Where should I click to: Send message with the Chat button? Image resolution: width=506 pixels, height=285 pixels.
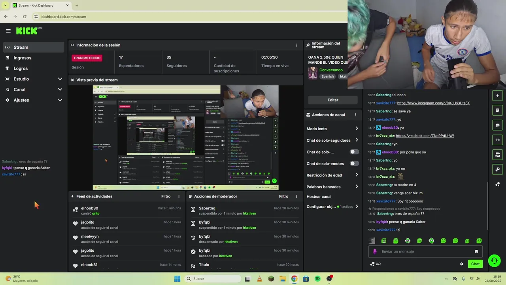pos(475,264)
